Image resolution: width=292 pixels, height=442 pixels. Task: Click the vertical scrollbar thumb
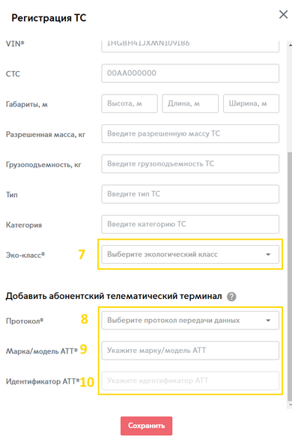coord(290,276)
